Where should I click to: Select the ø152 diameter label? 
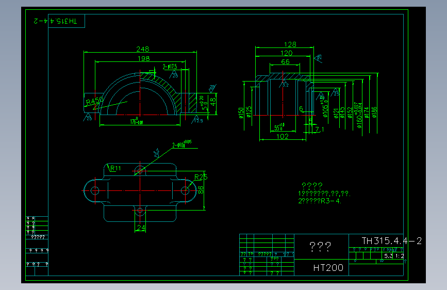350,112
